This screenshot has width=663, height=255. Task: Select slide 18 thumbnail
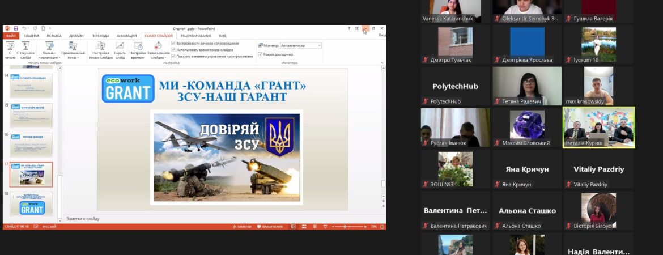coord(31,204)
